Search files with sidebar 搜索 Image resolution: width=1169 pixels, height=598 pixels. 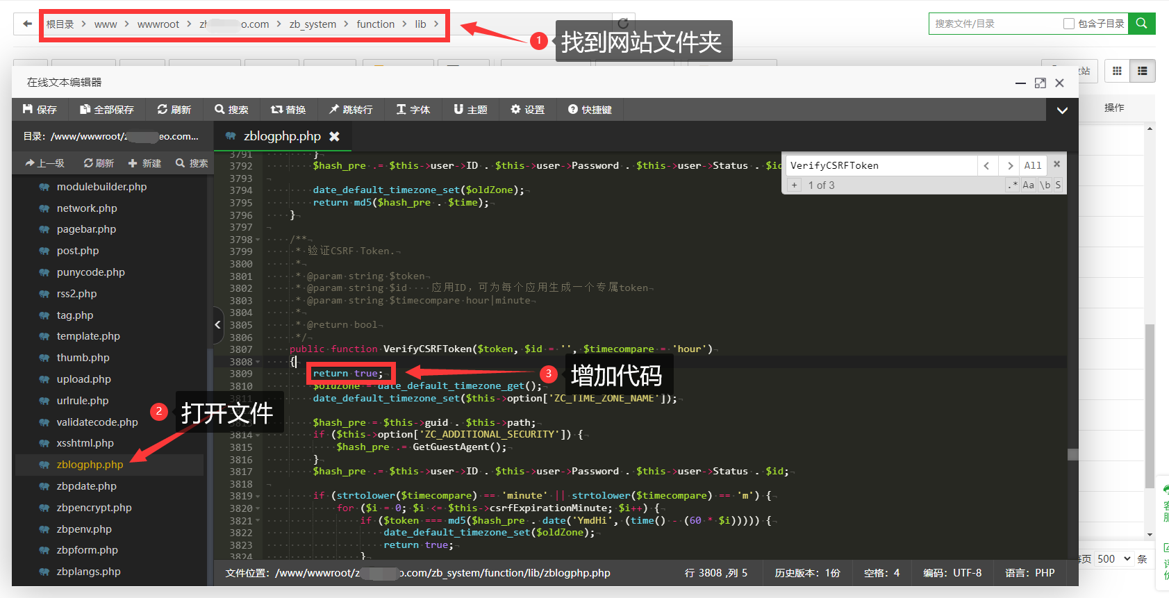[192, 163]
